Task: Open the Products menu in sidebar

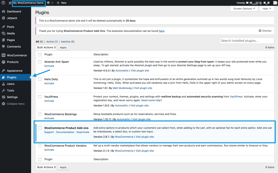Action: tap(13, 62)
